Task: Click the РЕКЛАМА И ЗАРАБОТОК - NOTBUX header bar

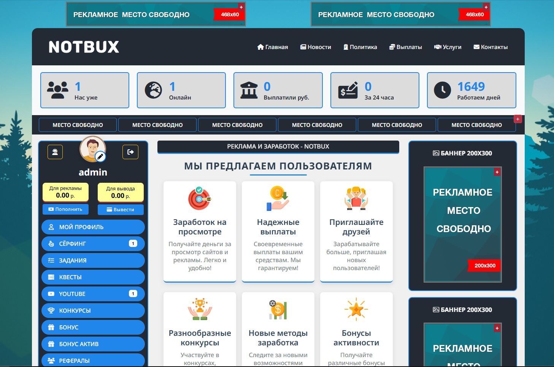Action: coord(278,147)
